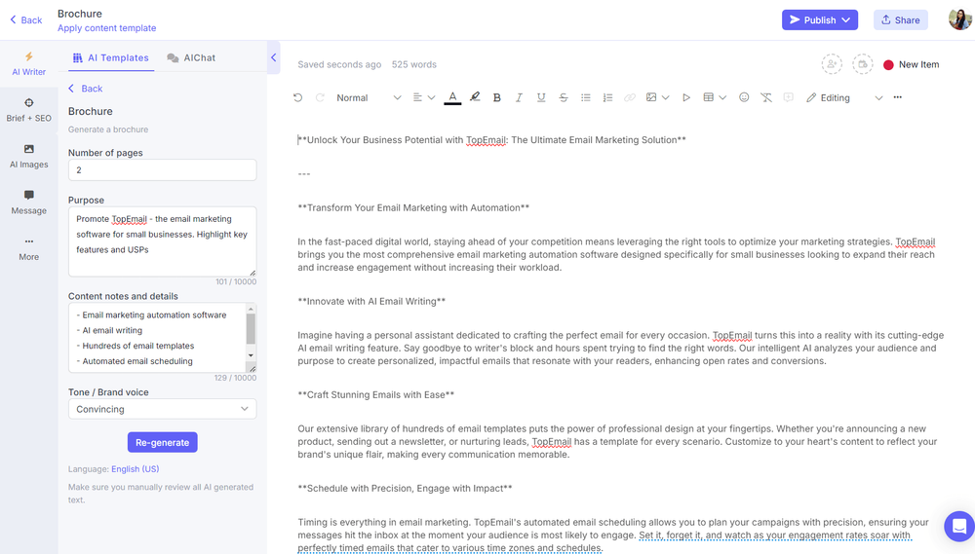
Task: Open the AI Writer sidebar section
Action: 28,64
